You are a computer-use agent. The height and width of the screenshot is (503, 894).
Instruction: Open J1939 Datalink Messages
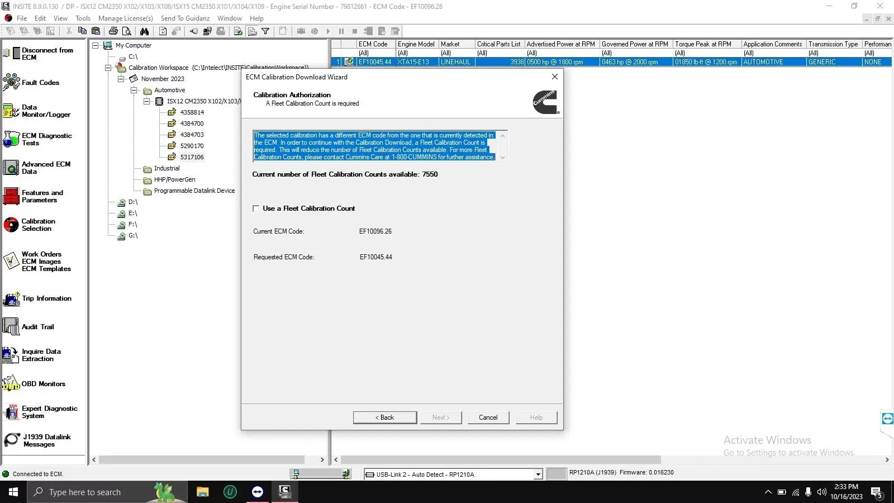(37, 440)
